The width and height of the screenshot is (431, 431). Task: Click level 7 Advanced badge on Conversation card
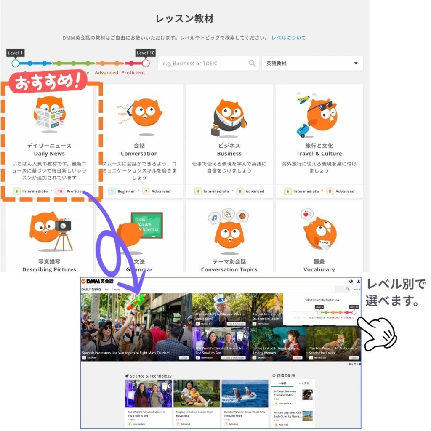click(146, 191)
